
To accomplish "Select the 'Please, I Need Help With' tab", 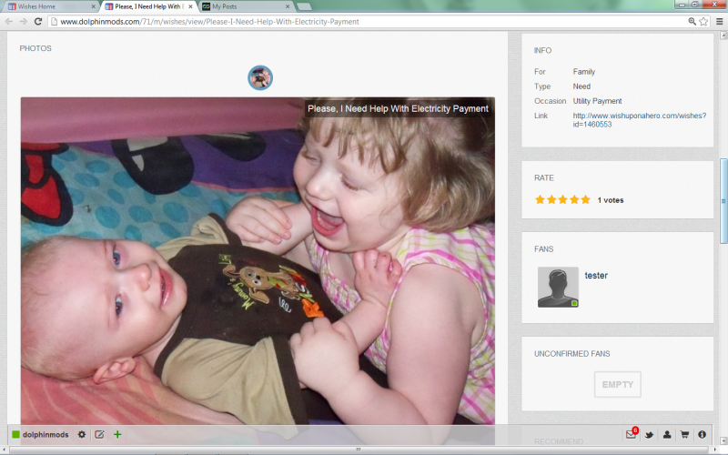I will pyautogui.click(x=148, y=6).
